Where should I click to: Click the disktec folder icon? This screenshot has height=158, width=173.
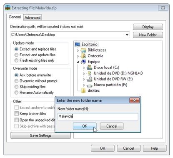coord(83,90)
